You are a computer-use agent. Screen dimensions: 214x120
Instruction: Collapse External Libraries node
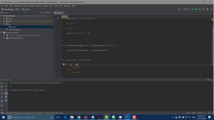tap(1, 33)
